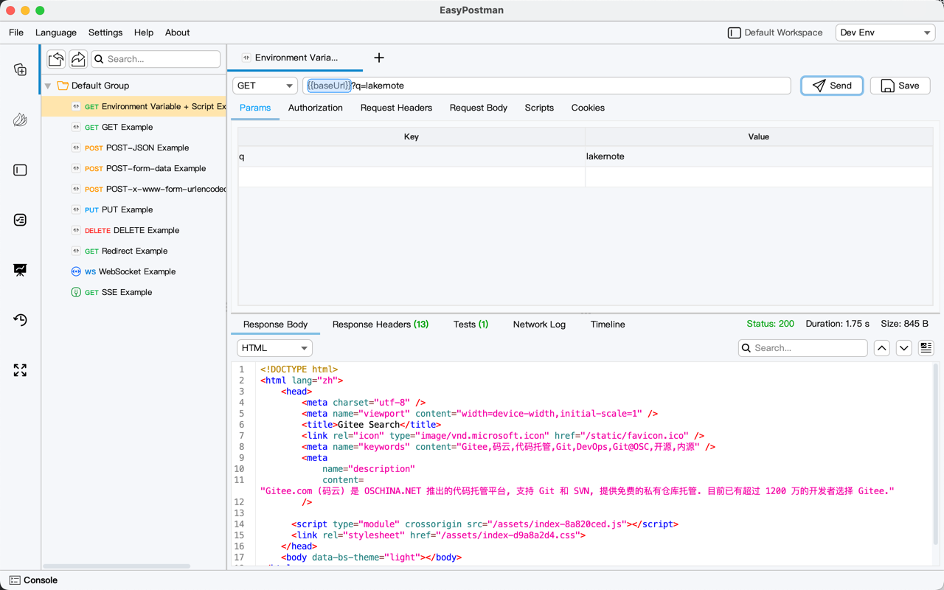Open the Collections sidebar icon
This screenshot has width=944, height=590.
(20, 69)
